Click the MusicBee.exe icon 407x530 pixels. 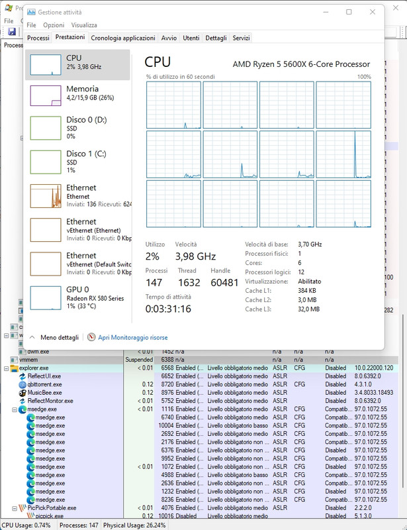[x=23, y=393]
